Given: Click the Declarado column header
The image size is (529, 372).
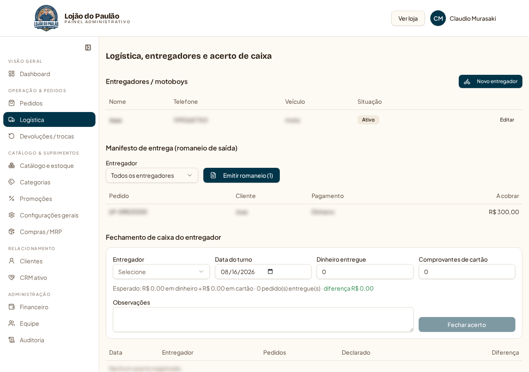Looking at the screenshot, I should (356, 353).
